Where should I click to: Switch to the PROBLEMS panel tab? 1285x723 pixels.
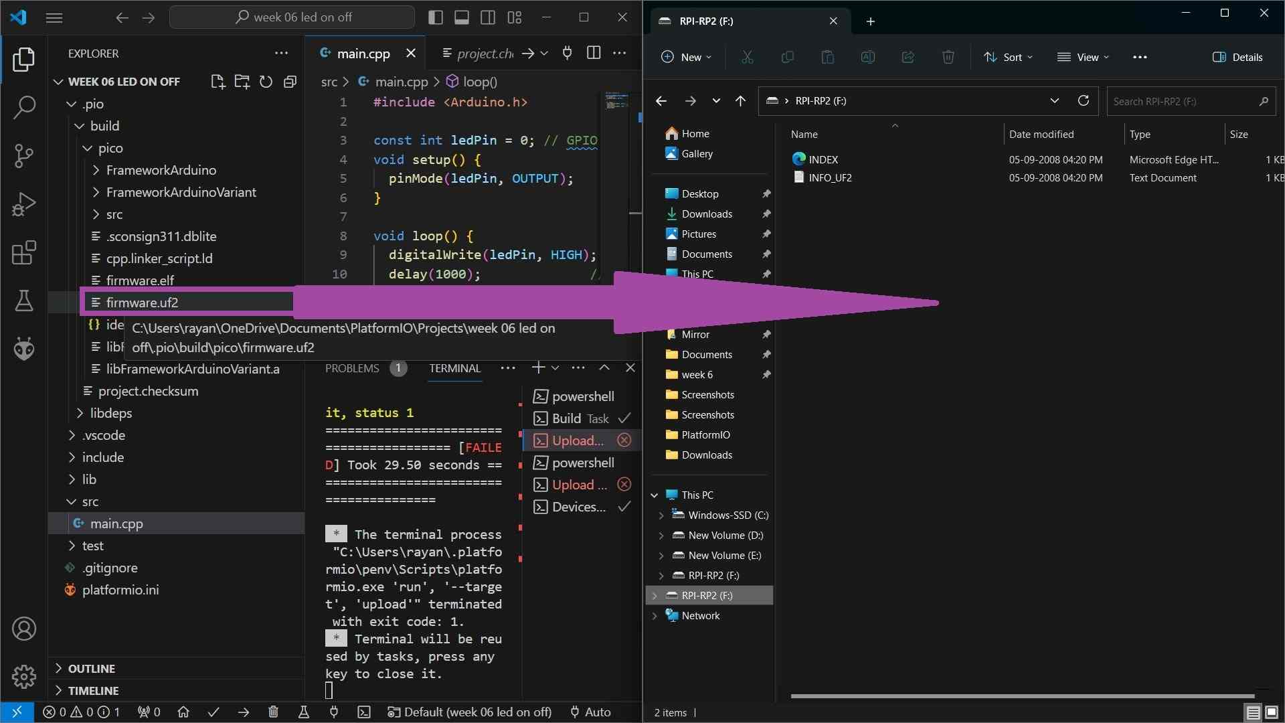(x=352, y=368)
